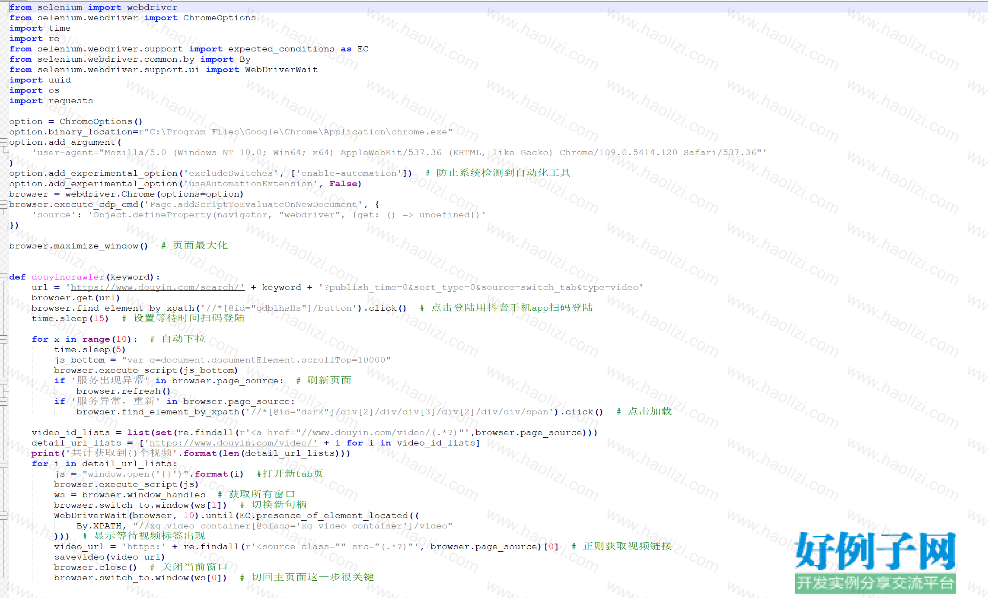This screenshot has width=988, height=598.
Task: Click the Object.defineProperty source string
Action: (287, 215)
